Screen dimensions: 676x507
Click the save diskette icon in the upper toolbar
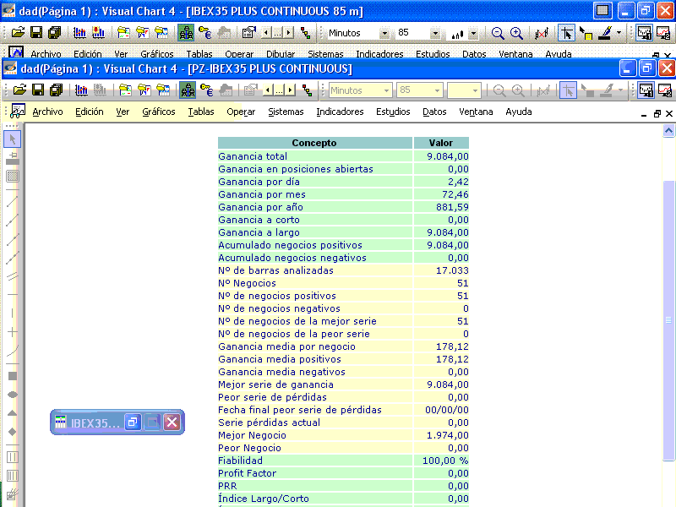tap(36, 32)
